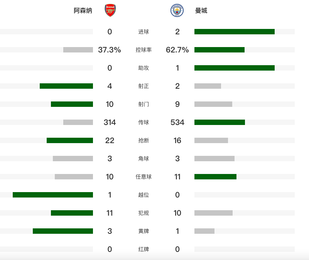Viewport: 309px width, 260px height.
Task: Select Arsenal's green 射正 bar
Action: (66, 86)
